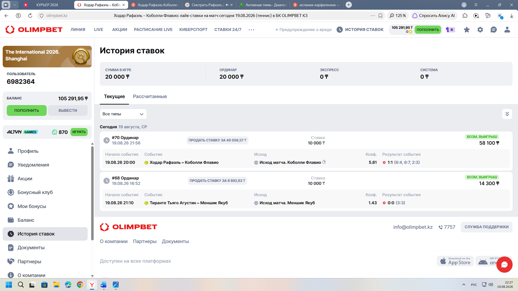Image resolution: width=518 pixels, height=291 pixels.
Task: Click ВЫВЕСТИ withdraw button
Action: pyautogui.click(x=68, y=110)
